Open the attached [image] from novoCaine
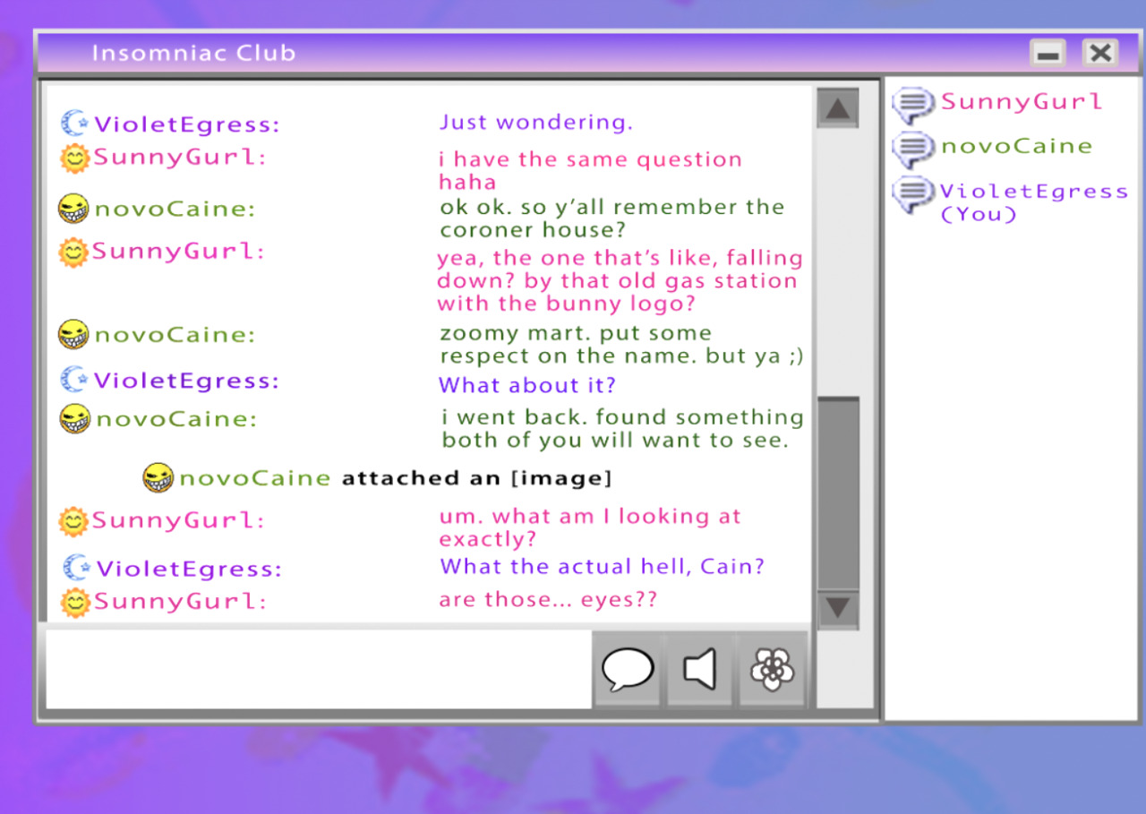Image resolution: width=1146 pixels, height=814 pixels. coord(561,478)
